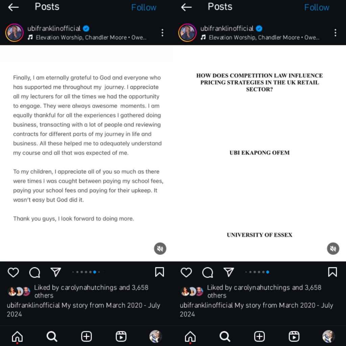Viewport: 346px width, 346px height.
Task: Unmute audio on the right post
Action: [333, 248]
